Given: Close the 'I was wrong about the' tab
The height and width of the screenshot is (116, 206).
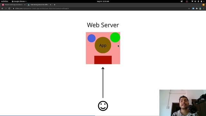Looking at the screenshot, I should [51, 5].
